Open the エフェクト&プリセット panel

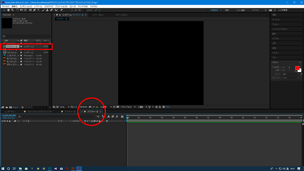(x=280, y=29)
